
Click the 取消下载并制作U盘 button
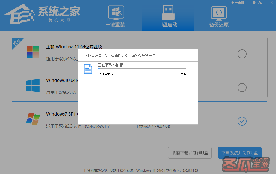point(190,153)
